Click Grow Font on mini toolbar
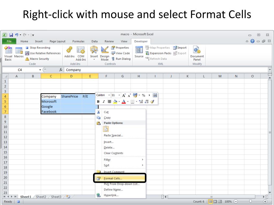274x205 pixels. click(124, 95)
